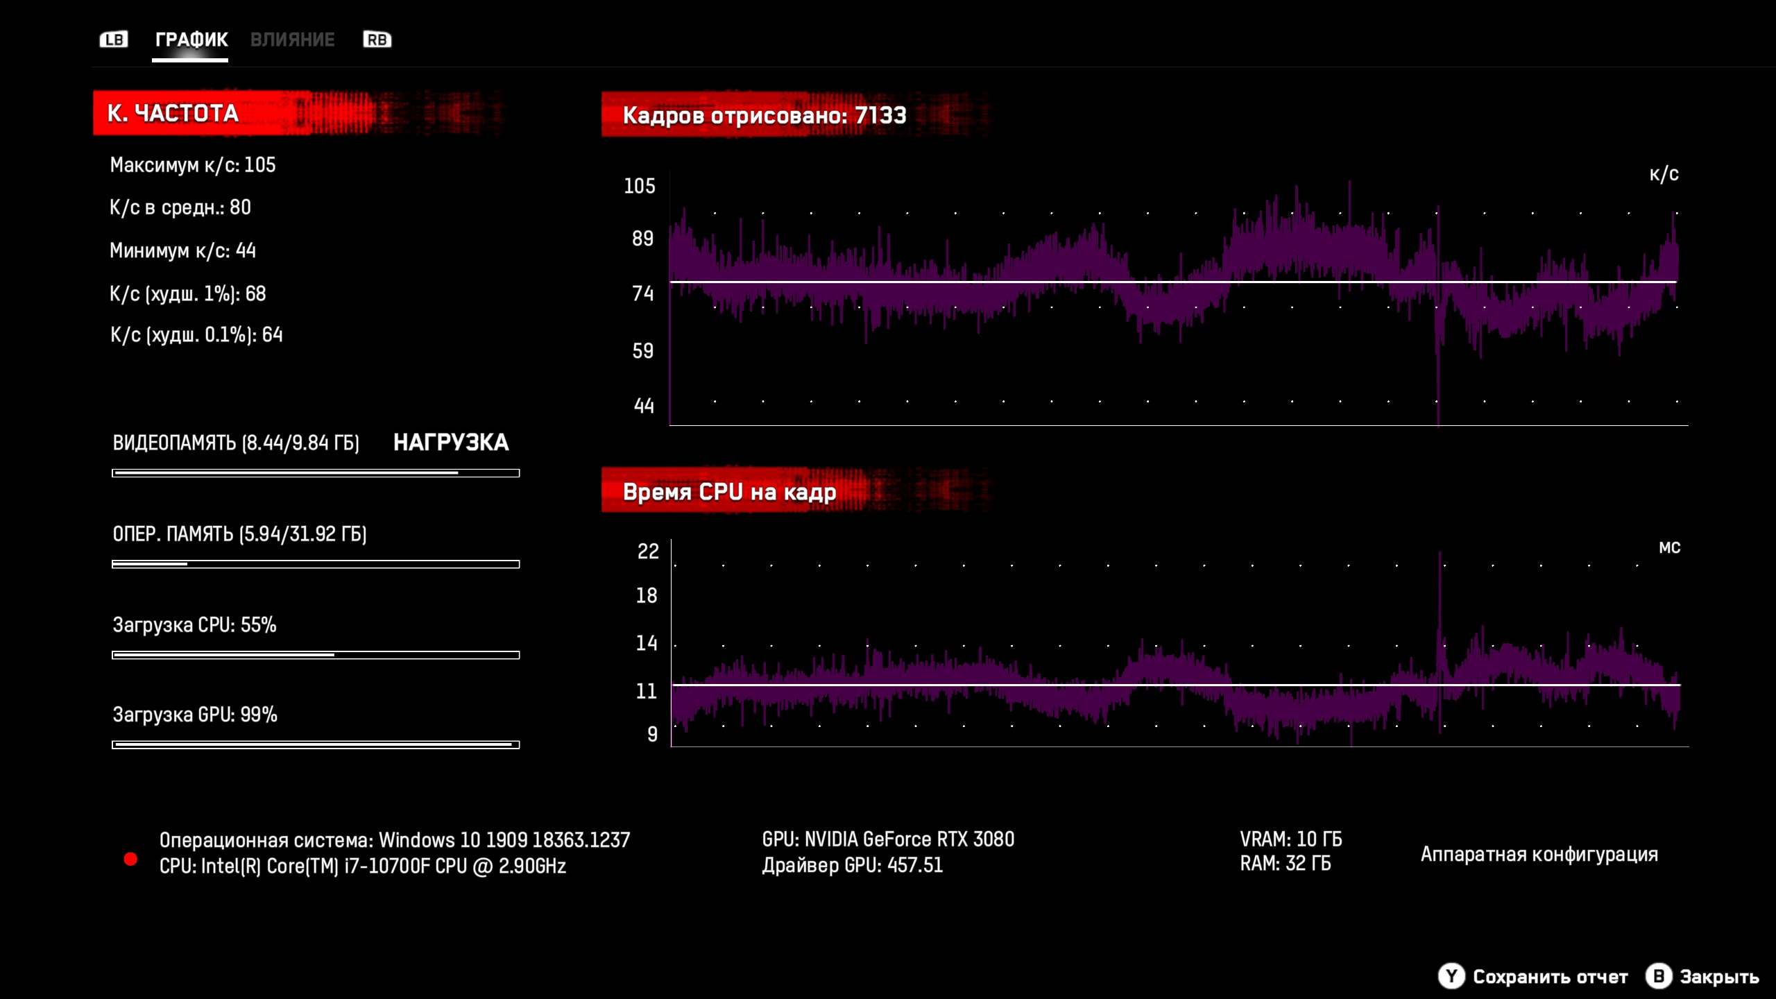Image resolution: width=1776 pixels, height=999 pixels.
Task: Click the ОПЕР. ПАМЯТЬ usage bar
Action: point(316,564)
